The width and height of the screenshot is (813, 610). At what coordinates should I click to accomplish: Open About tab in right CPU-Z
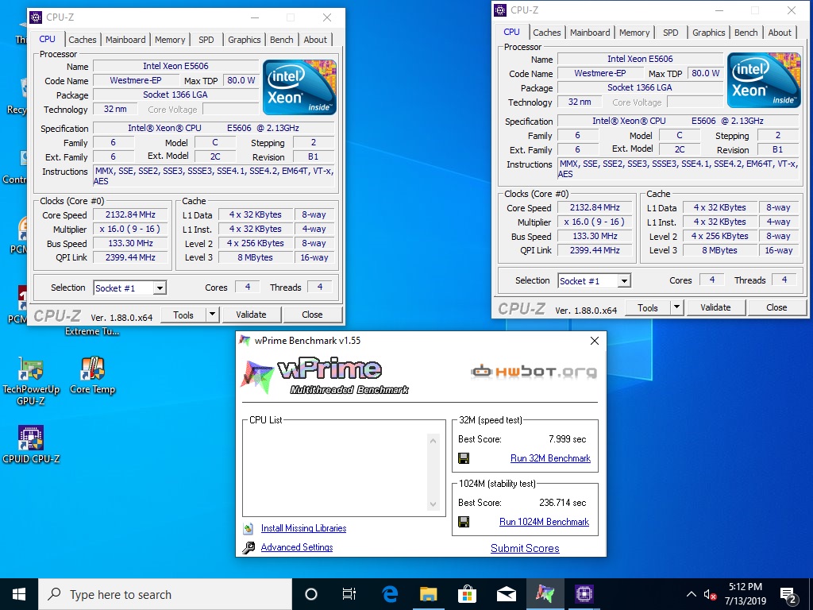[x=780, y=32]
